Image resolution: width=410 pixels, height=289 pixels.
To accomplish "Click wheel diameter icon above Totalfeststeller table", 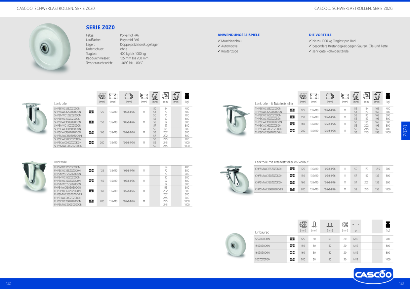I will point(303,96).
